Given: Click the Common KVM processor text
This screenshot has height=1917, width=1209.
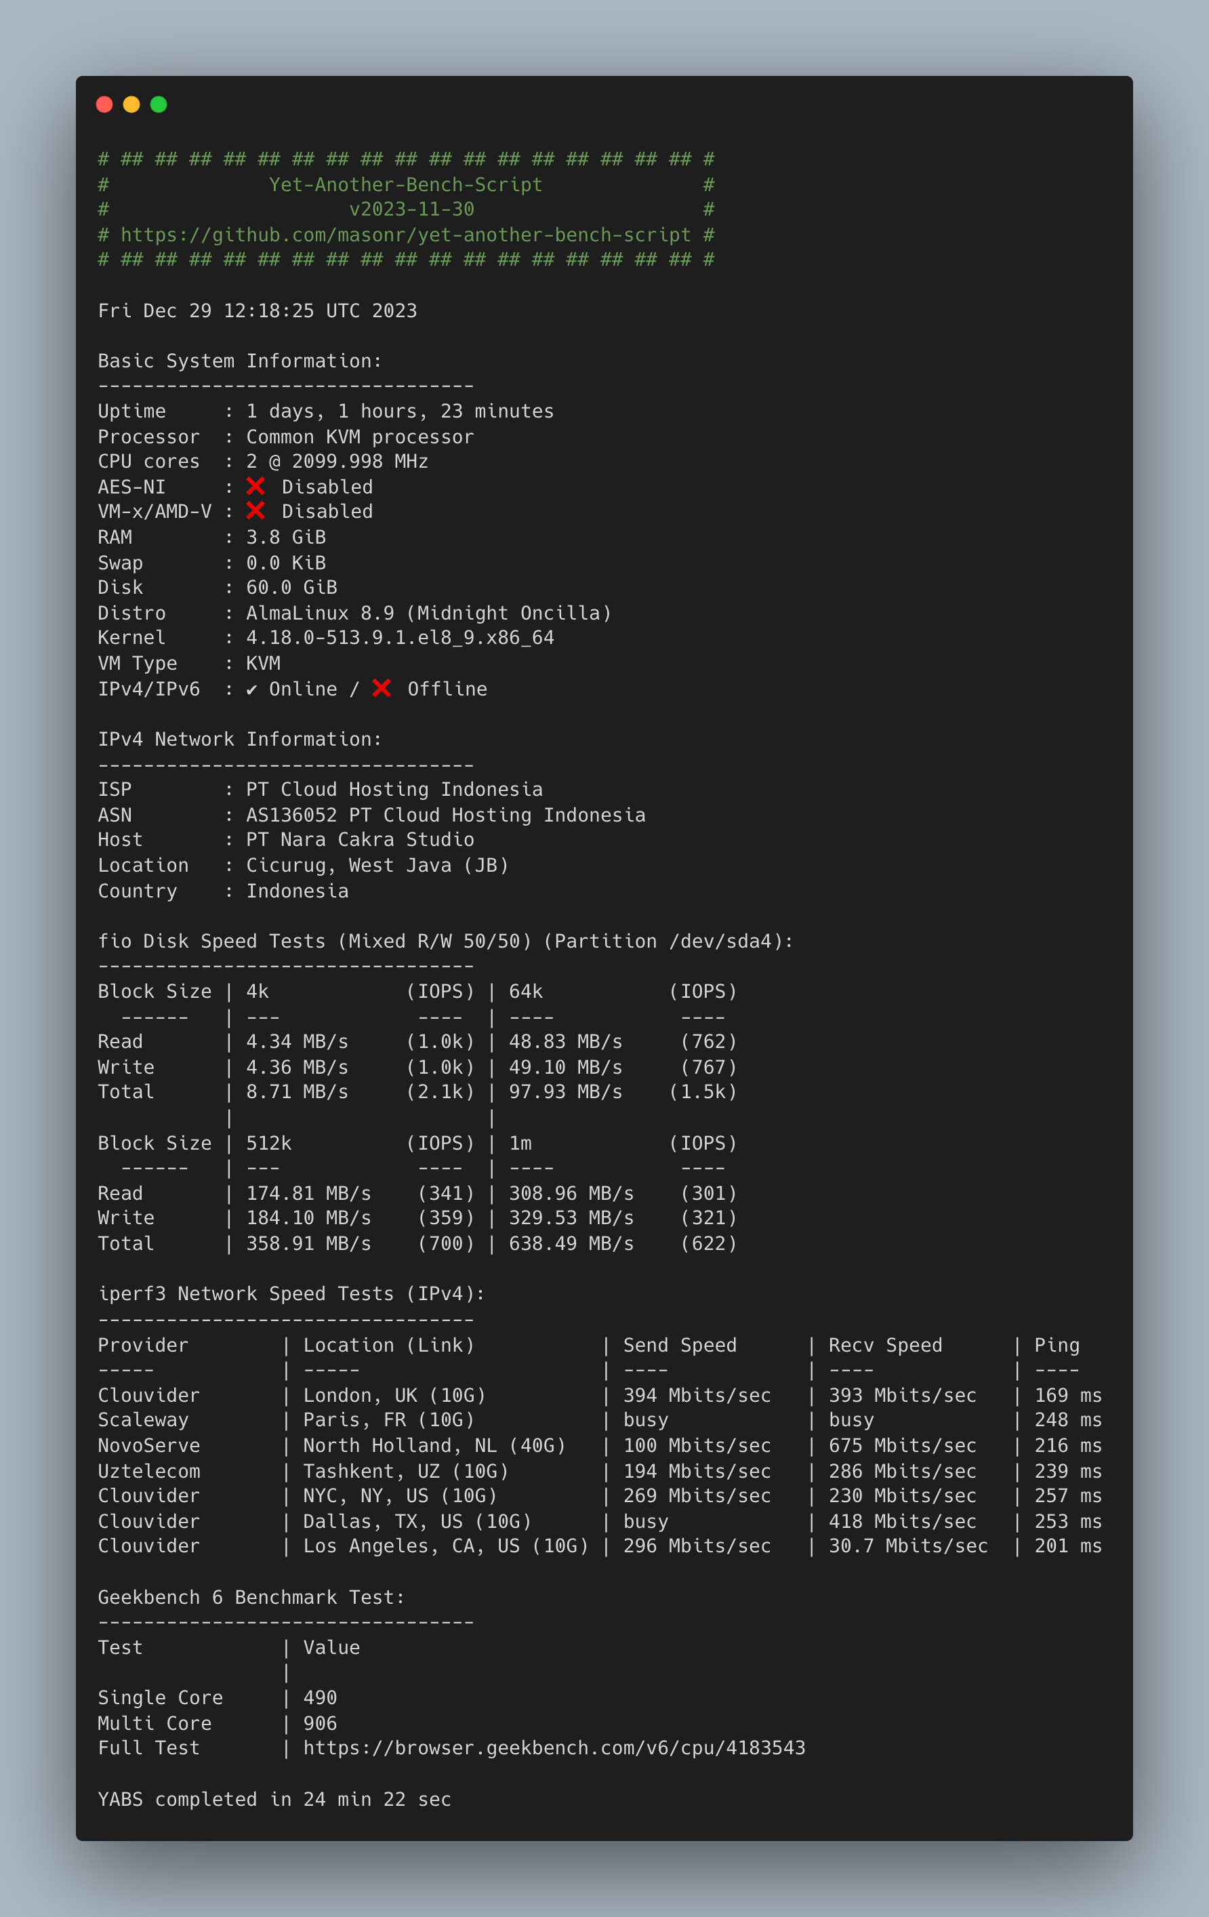Looking at the screenshot, I should 360,437.
